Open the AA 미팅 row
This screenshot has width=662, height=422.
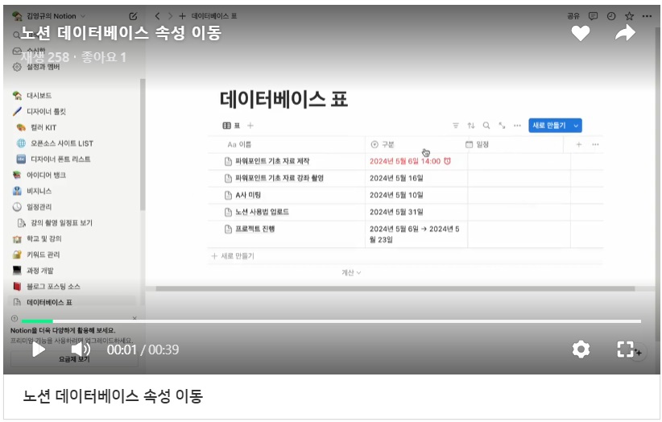click(x=248, y=195)
